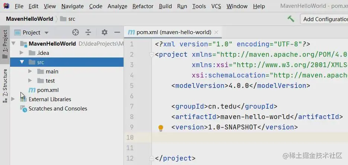
Task: Click the .idea folder icon
Action: [32, 53]
